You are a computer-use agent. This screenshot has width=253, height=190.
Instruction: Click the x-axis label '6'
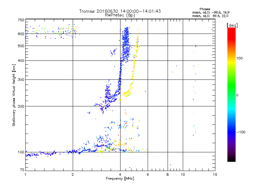pyautogui.click(x=148, y=174)
